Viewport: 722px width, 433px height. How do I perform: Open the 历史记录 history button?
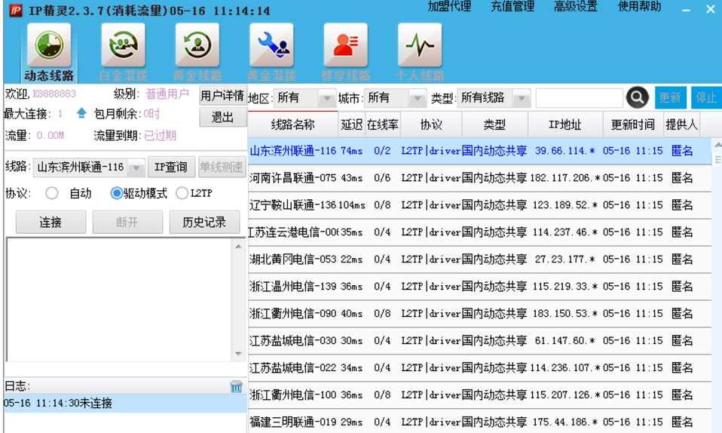204,223
